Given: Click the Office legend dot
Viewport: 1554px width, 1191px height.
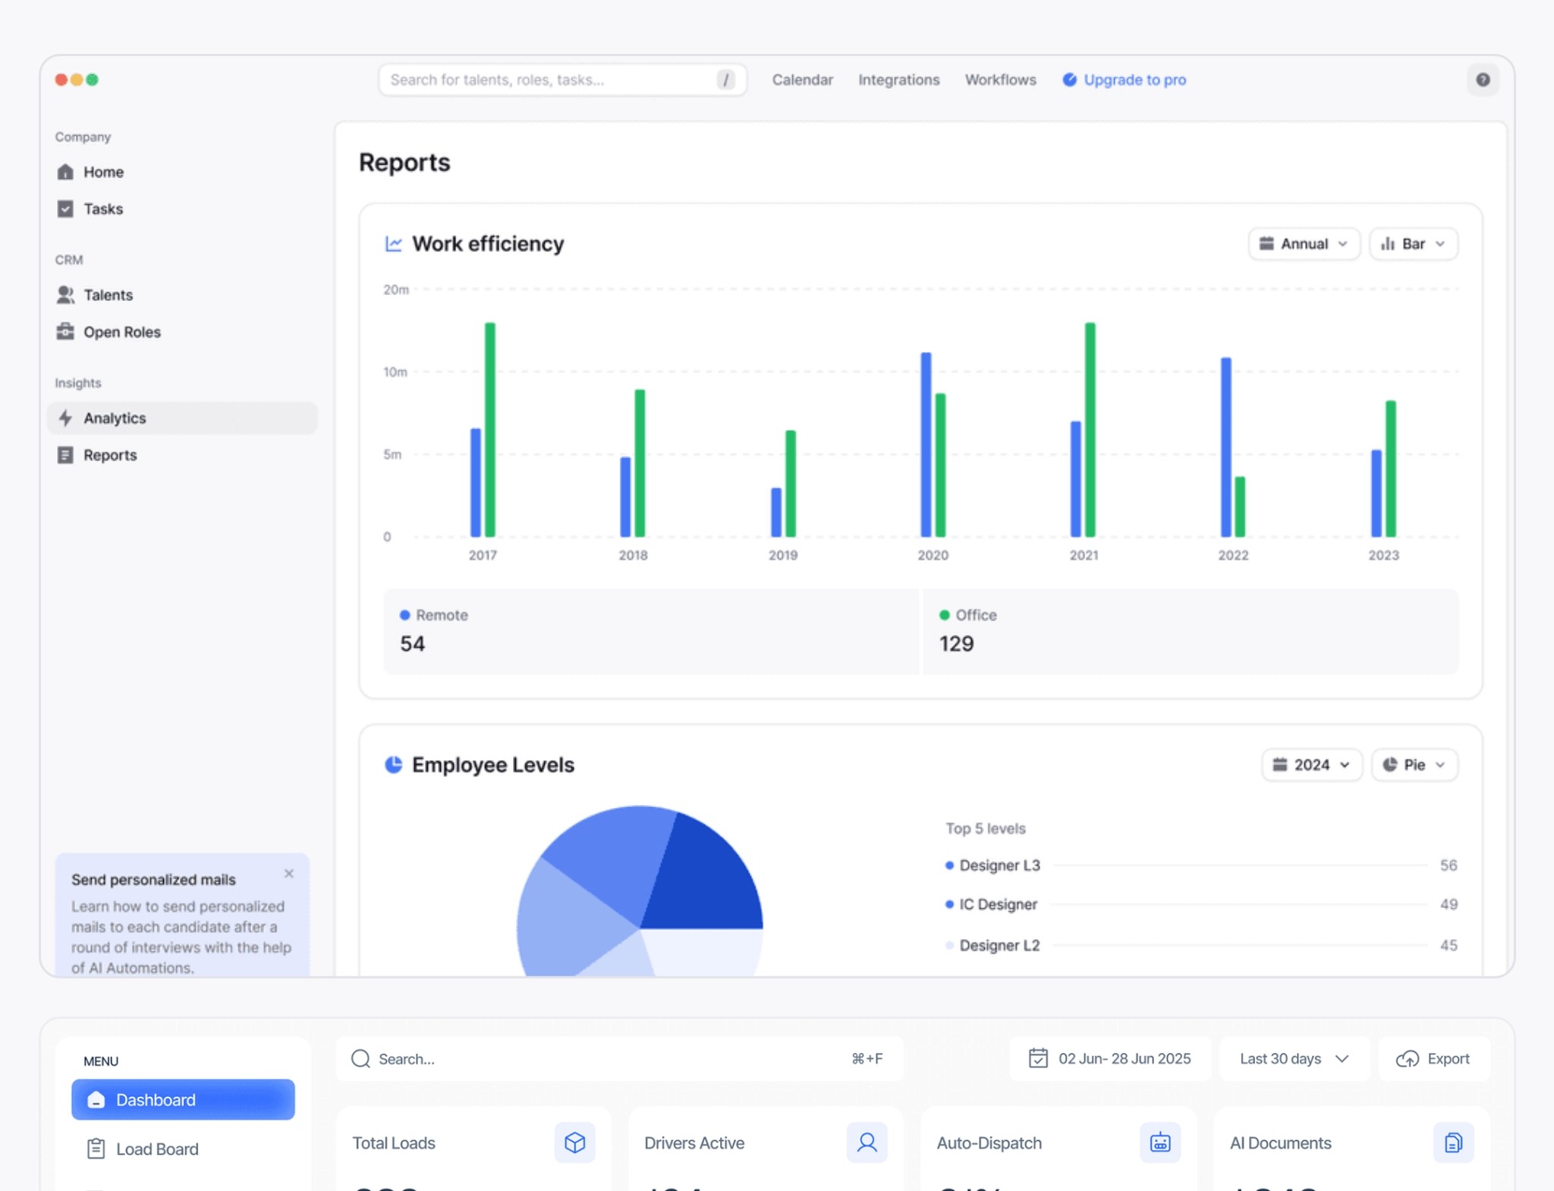Looking at the screenshot, I should pyautogui.click(x=944, y=615).
